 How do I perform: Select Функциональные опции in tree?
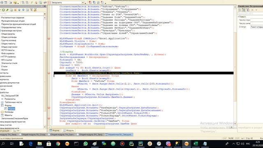13,21
